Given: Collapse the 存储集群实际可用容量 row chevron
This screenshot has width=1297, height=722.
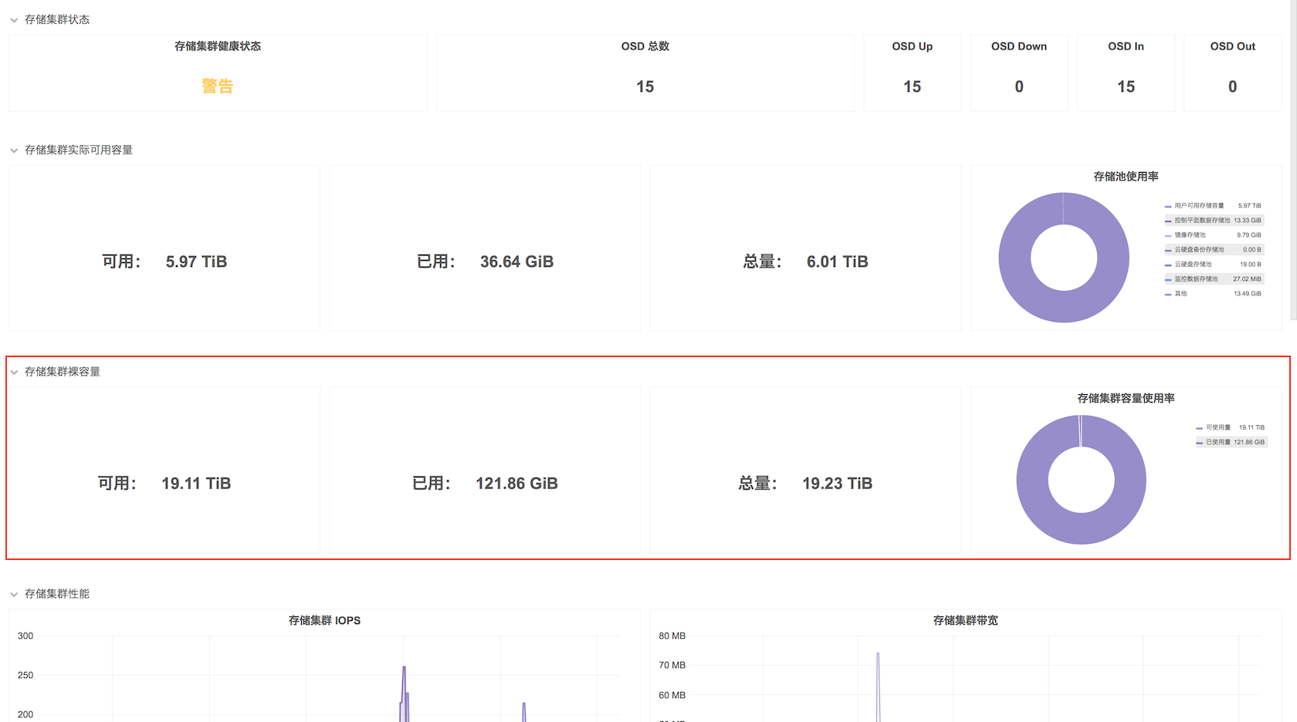Looking at the screenshot, I should click(x=14, y=150).
